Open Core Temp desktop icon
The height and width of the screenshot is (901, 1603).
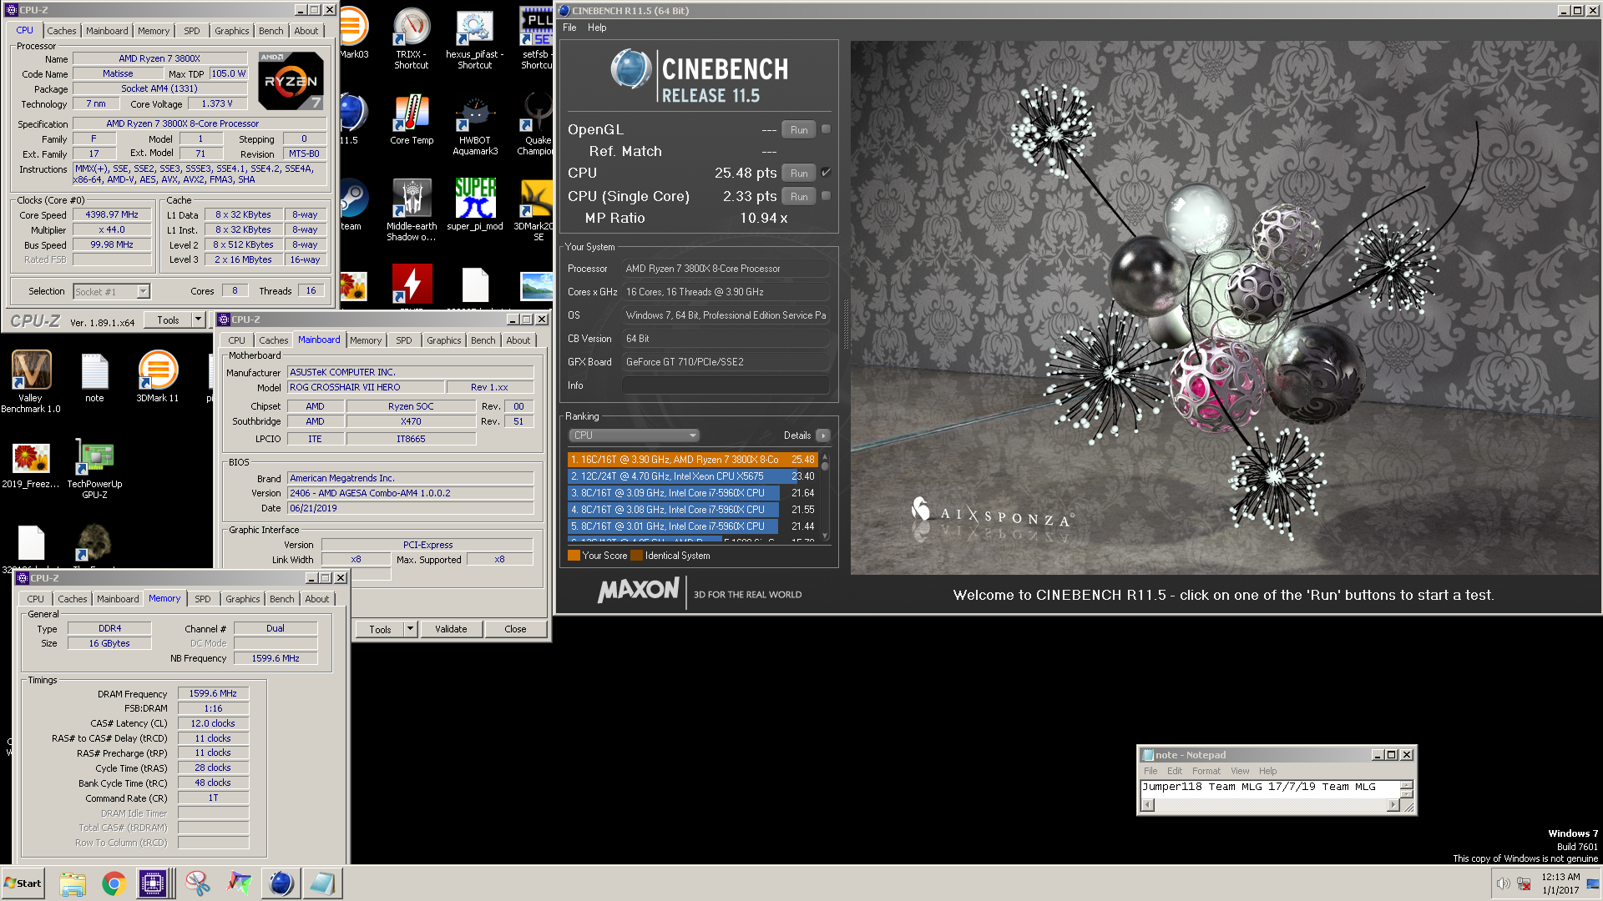[412, 119]
